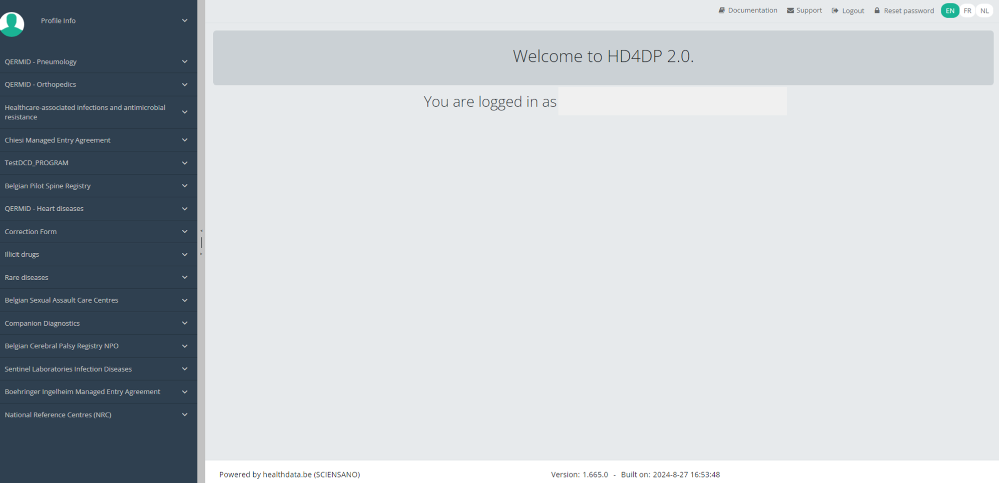Viewport: 999px width, 483px height.
Task: Click the sidebar splitter collapse handle
Action: (201, 242)
